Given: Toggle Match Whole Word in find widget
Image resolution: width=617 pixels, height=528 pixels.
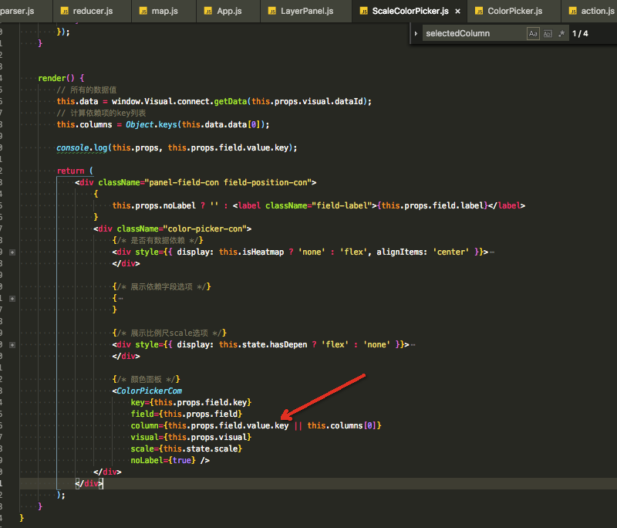Looking at the screenshot, I should click(x=548, y=33).
